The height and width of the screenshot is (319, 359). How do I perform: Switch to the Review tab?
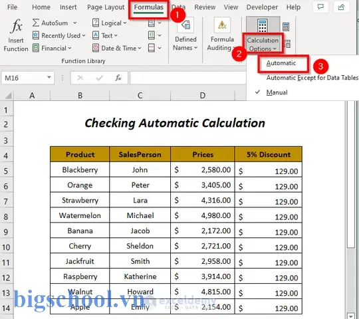point(205,7)
